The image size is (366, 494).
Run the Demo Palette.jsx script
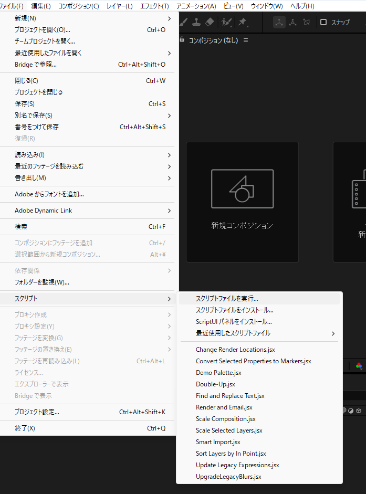click(x=218, y=373)
